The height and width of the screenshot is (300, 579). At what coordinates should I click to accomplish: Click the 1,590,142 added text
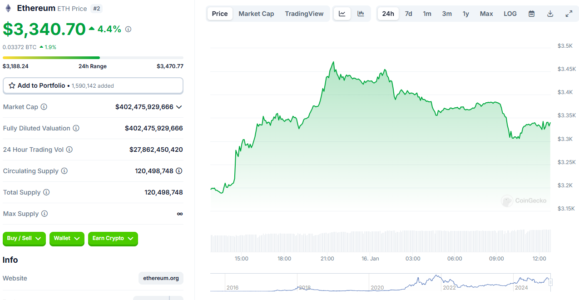click(x=93, y=85)
